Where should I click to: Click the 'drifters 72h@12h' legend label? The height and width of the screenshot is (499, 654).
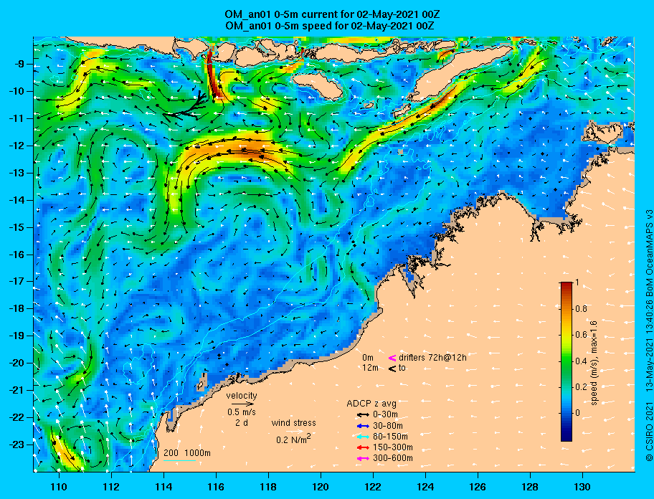(432, 358)
